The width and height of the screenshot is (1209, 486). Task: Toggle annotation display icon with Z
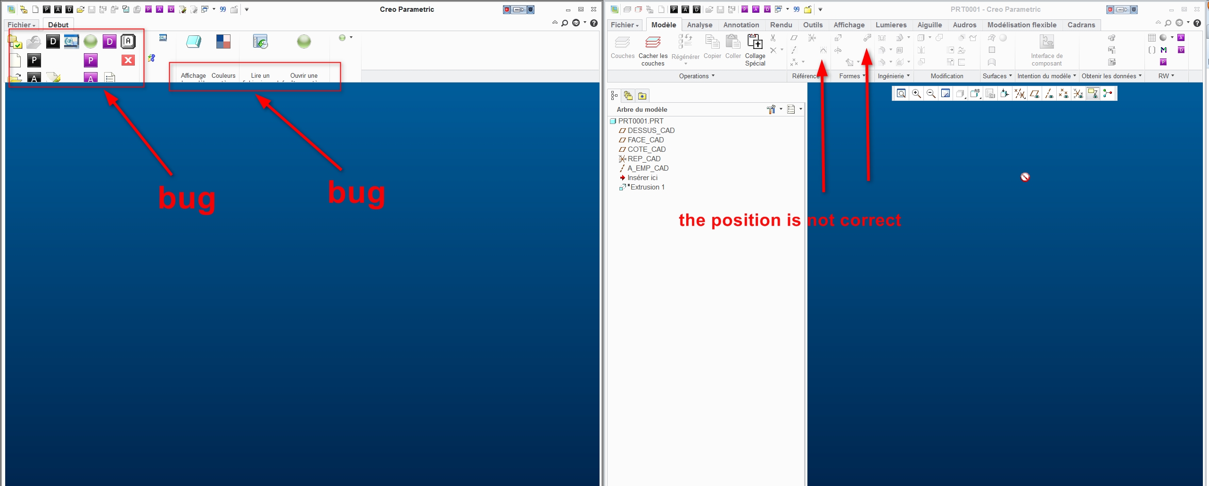1093,93
